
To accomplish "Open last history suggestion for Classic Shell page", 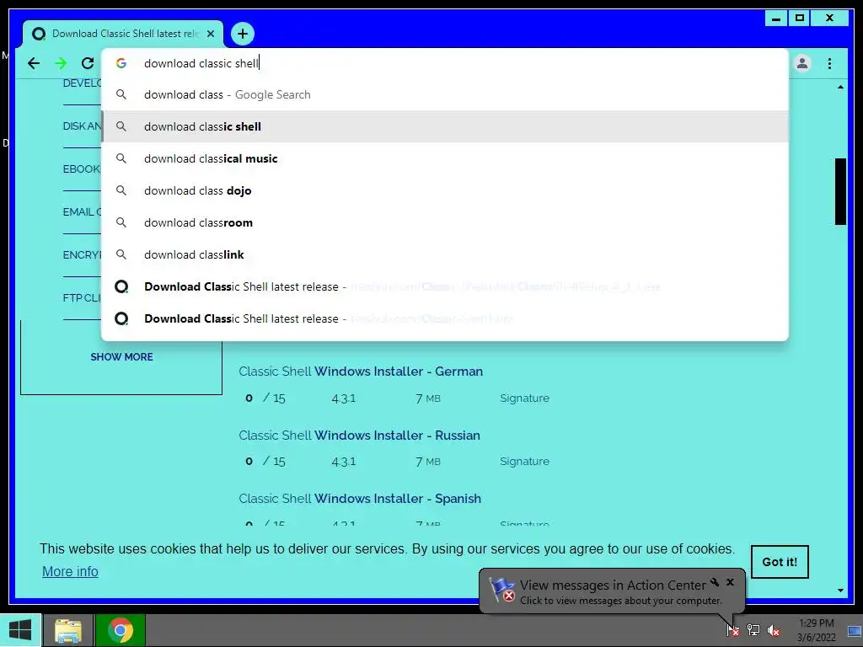I will pyautogui.click(x=445, y=318).
